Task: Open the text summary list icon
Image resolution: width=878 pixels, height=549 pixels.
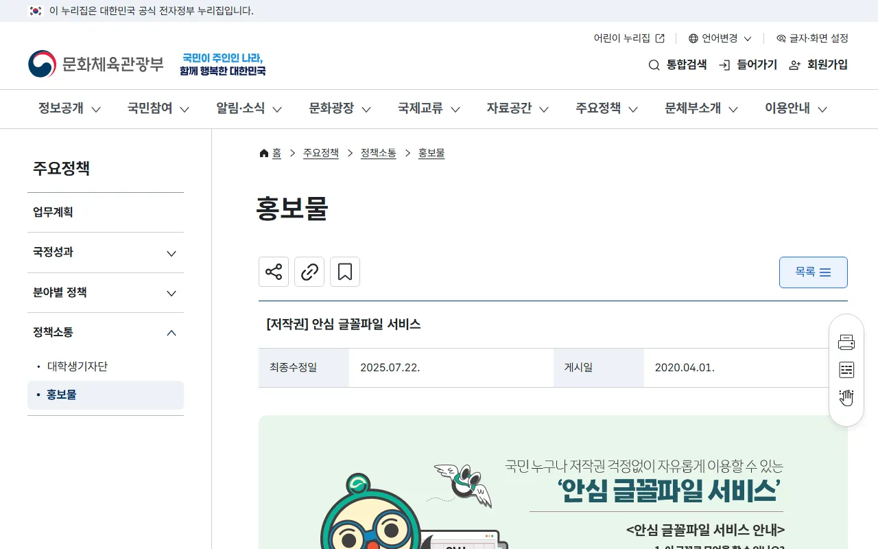Action: pyautogui.click(x=846, y=370)
